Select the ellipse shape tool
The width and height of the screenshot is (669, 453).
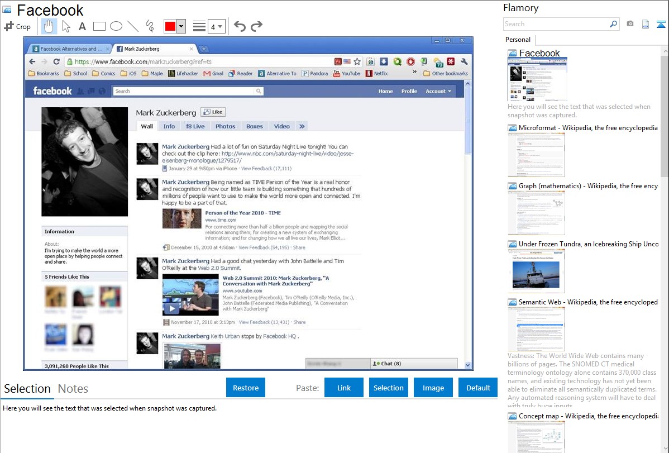pyautogui.click(x=116, y=26)
